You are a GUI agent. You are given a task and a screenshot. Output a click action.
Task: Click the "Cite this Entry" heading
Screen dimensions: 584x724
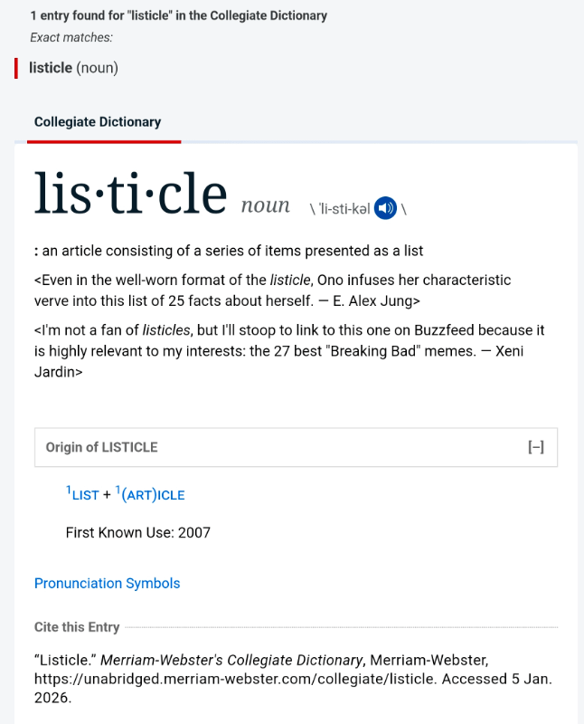point(77,627)
